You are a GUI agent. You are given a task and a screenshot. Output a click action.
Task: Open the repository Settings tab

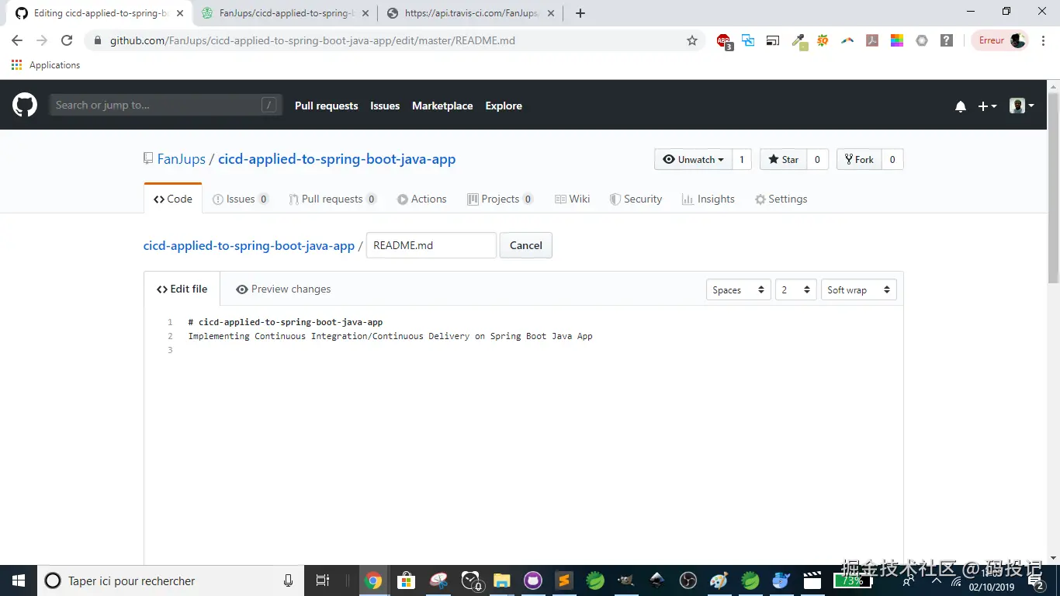click(781, 199)
